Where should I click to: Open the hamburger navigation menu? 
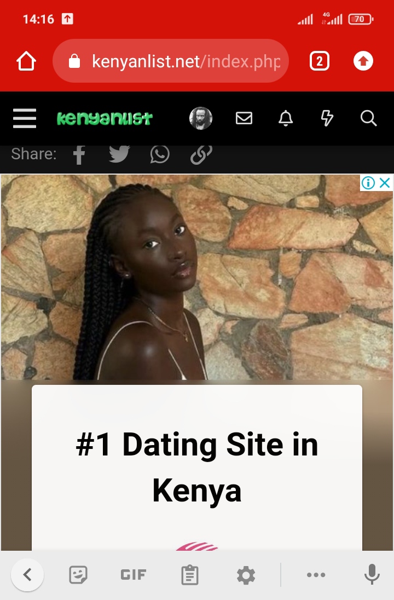pyautogui.click(x=25, y=118)
